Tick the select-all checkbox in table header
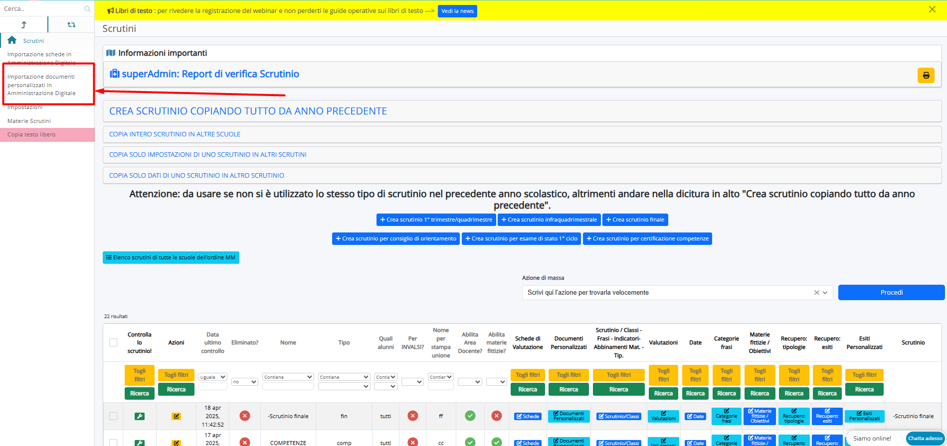The width and height of the screenshot is (947, 446). point(113,342)
